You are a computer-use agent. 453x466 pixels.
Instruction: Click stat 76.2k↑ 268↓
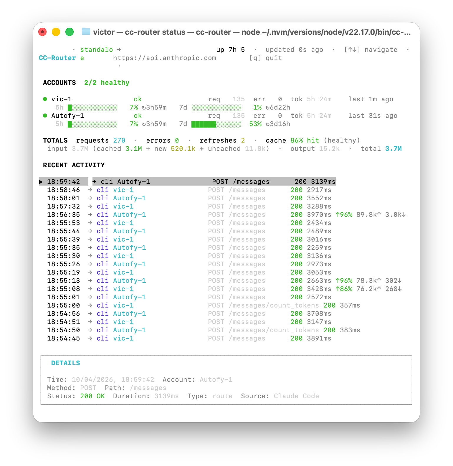[379, 289]
